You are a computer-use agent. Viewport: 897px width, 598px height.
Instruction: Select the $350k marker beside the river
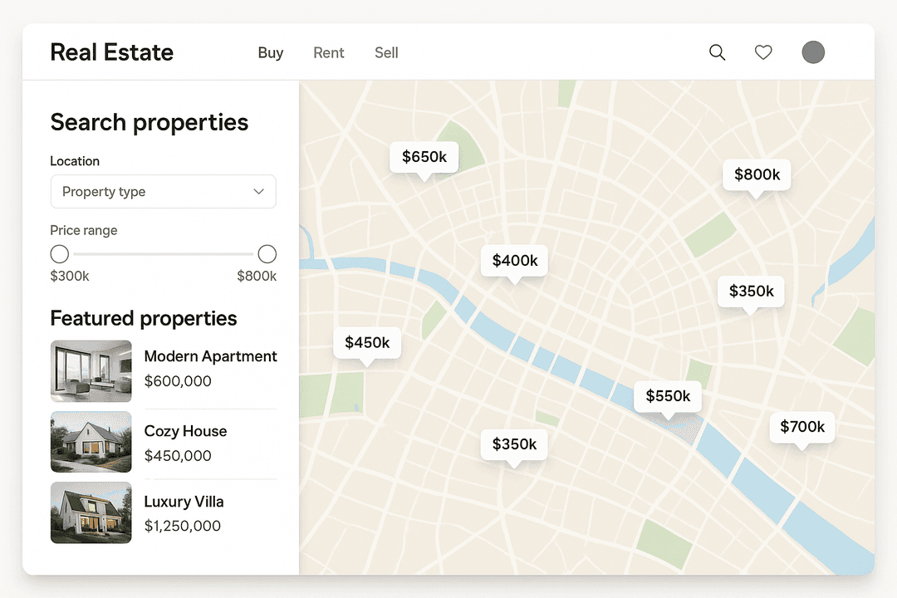(x=751, y=292)
